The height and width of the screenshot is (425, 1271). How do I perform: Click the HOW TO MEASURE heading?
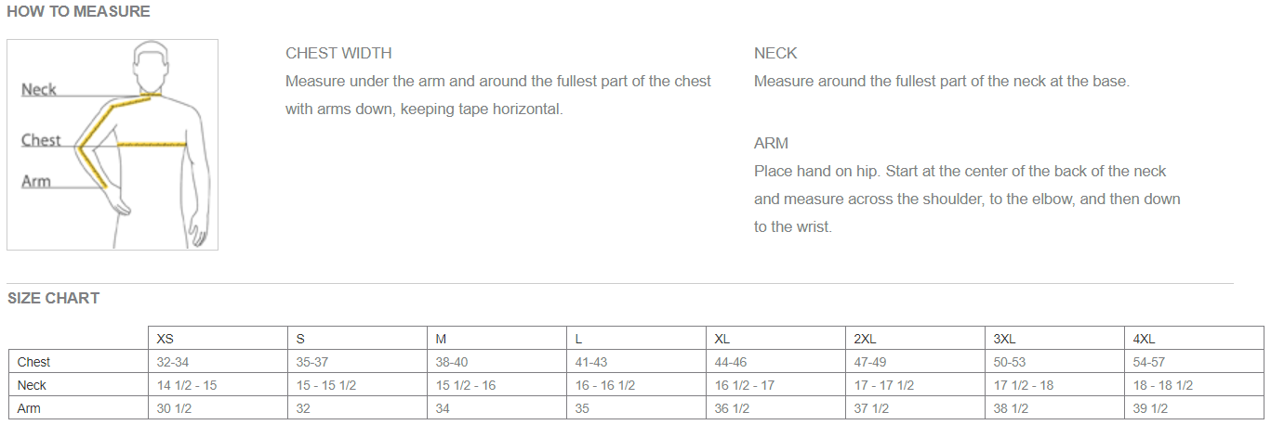(x=78, y=12)
